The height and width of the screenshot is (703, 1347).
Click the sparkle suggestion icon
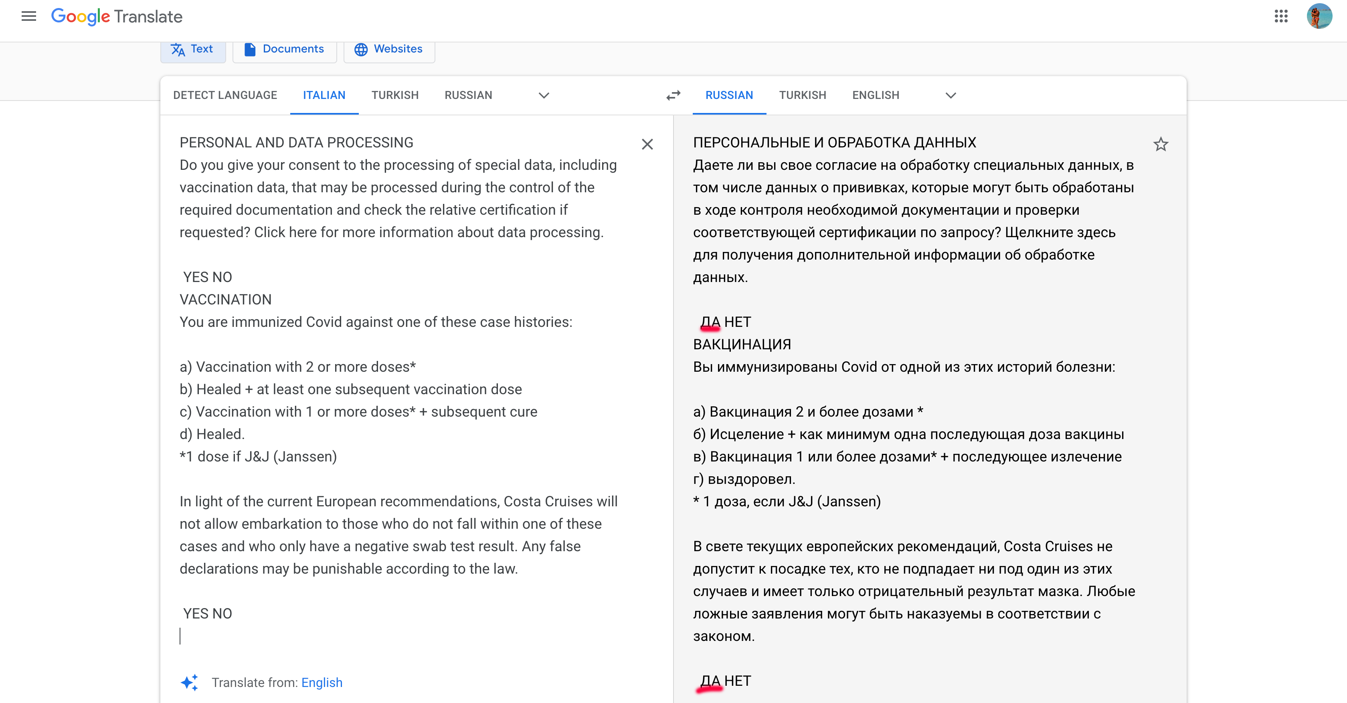pos(189,682)
